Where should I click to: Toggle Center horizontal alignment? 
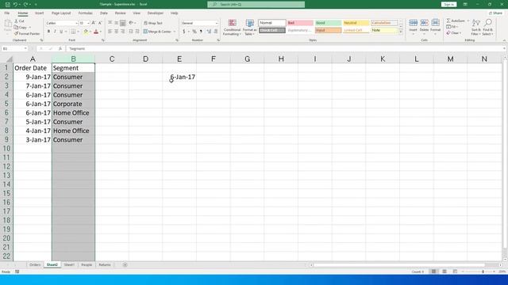[117, 32]
